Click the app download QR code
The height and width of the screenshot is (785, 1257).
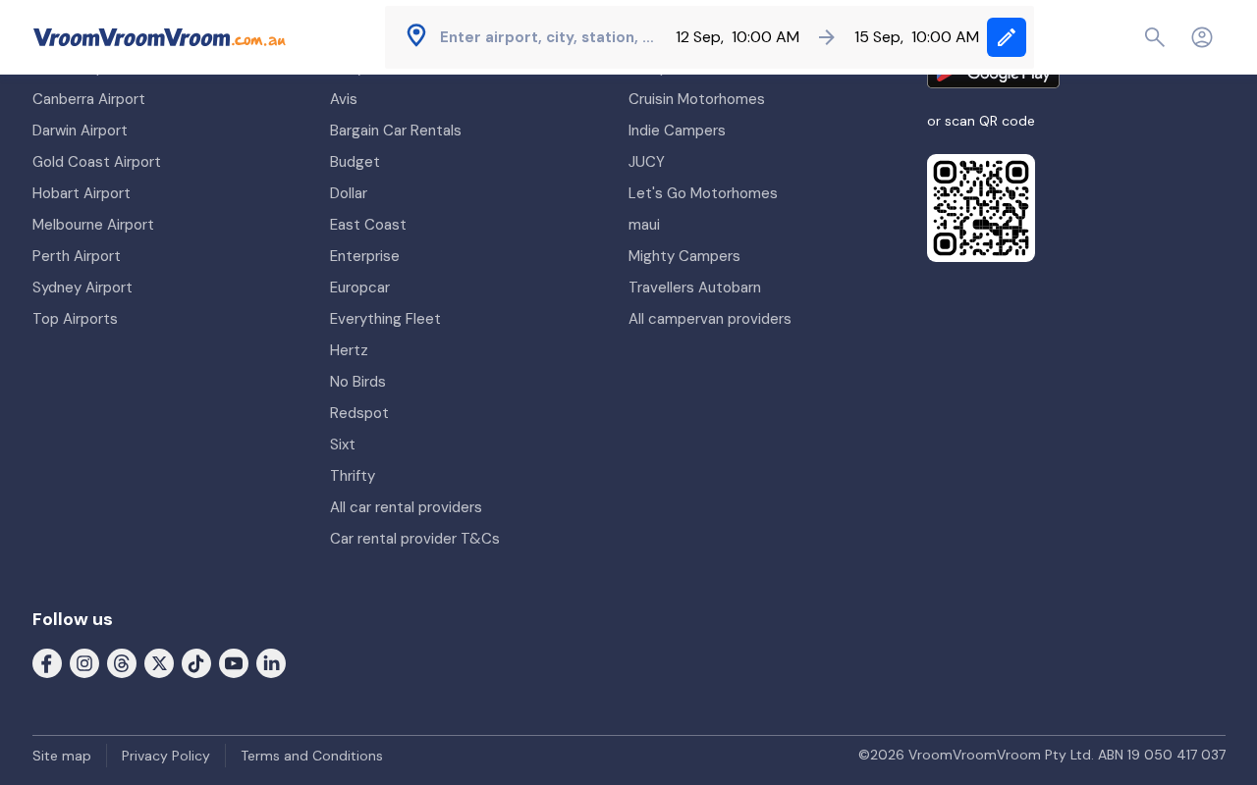(x=981, y=208)
